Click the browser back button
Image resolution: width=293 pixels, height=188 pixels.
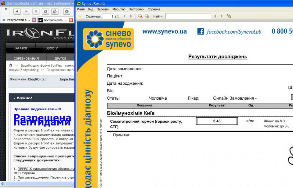17,12
